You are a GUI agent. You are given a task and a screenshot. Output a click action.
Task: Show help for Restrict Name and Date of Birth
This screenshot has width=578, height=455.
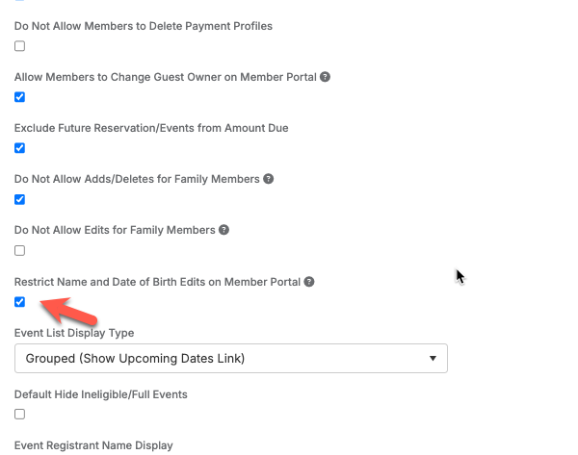pos(309,282)
